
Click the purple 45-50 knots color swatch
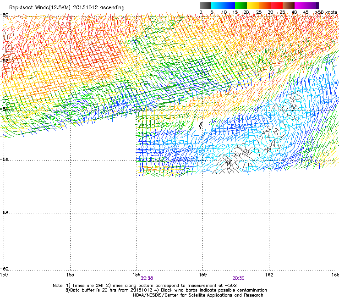pos(312,6)
